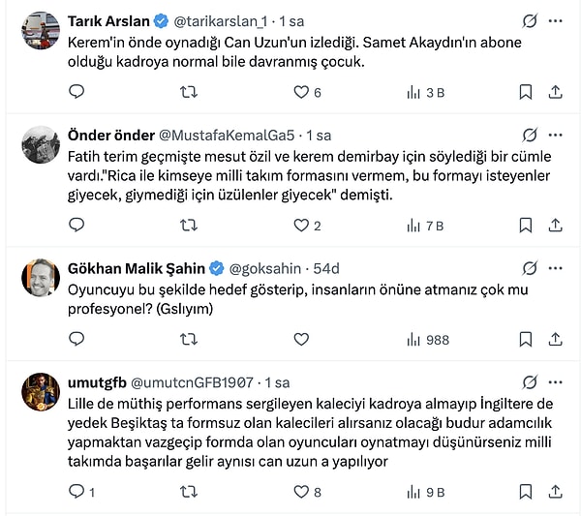Viewport: 581px width, 516px height.
Task: Retweet umutgfb's tweet
Action: click(x=190, y=492)
